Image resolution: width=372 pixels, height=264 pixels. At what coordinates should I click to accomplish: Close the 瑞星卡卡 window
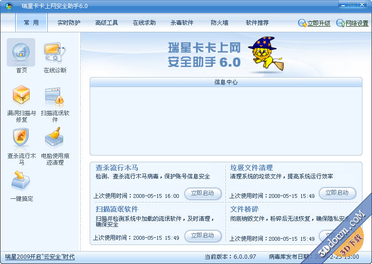coord(362,5)
